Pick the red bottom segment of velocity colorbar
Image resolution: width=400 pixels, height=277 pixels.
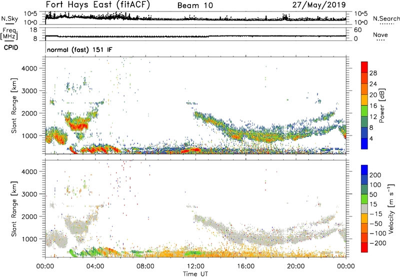tap(364, 247)
